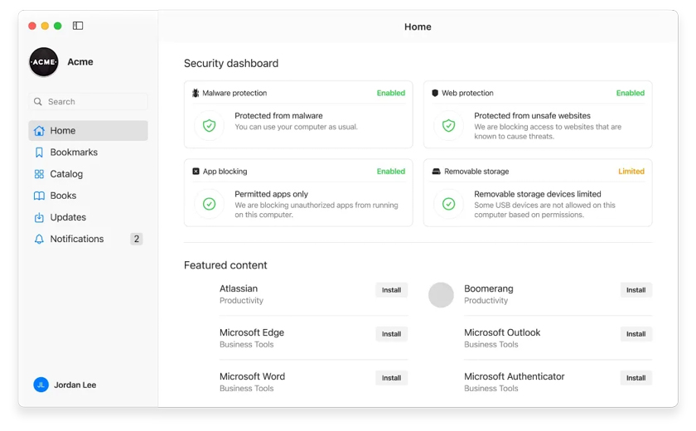Open Notifications with 2 badge

[77, 239]
